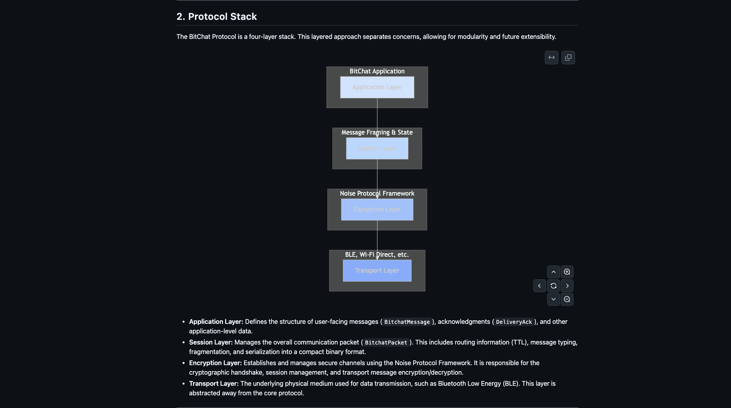This screenshot has height=408, width=731.
Task: Reset the diagram view
Action: [554, 286]
